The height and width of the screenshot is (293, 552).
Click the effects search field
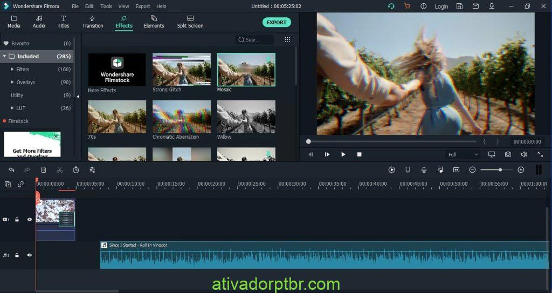(254, 40)
